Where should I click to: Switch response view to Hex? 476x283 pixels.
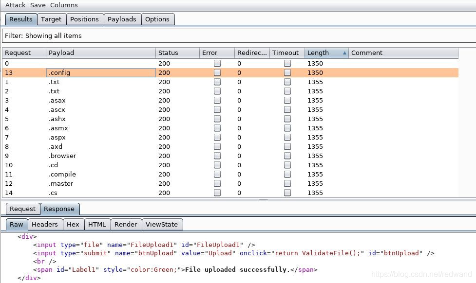point(73,225)
